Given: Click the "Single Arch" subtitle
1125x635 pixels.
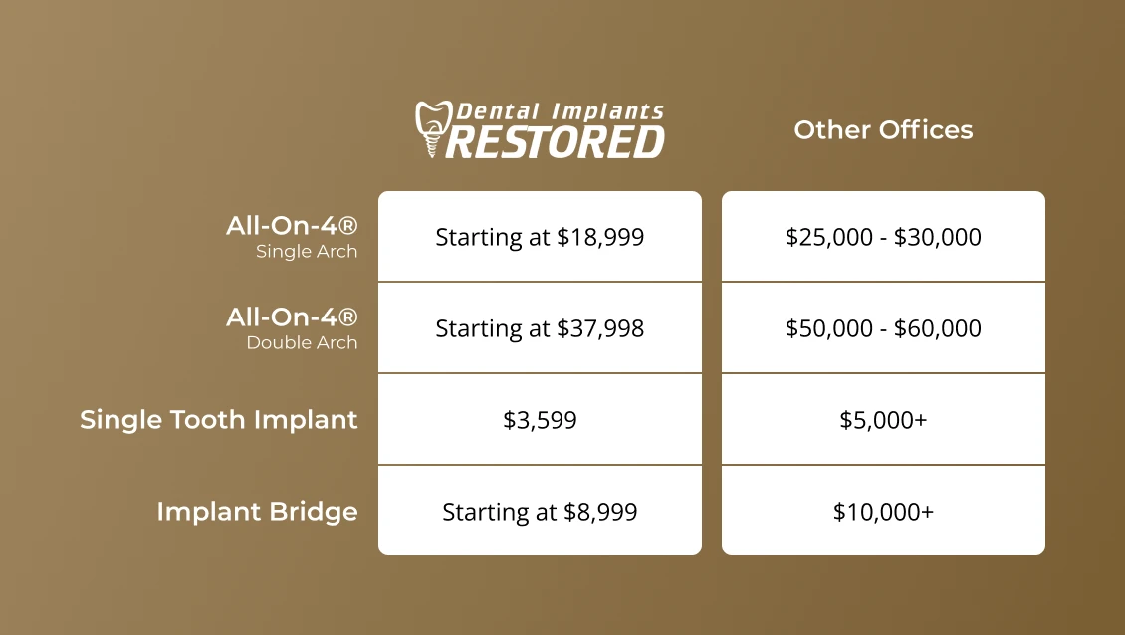Looking at the screenshot, I should pos(307,252).
